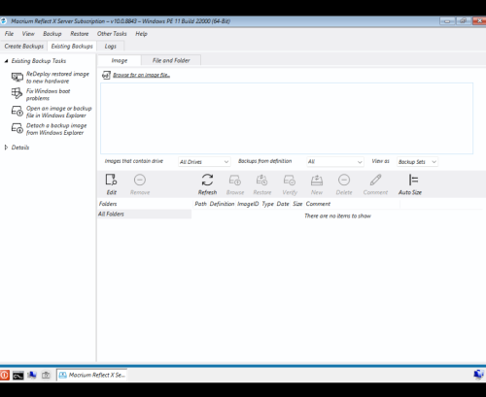This screenshot has width=486, height=397.
Task: Click the Macrium Reflect X taskbar button
Action: coord(92,375)
